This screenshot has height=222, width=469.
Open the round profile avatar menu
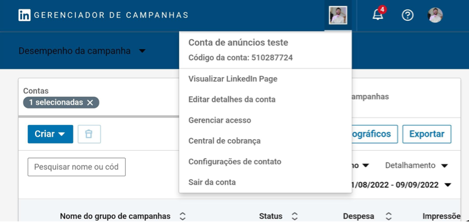[435, 15]
